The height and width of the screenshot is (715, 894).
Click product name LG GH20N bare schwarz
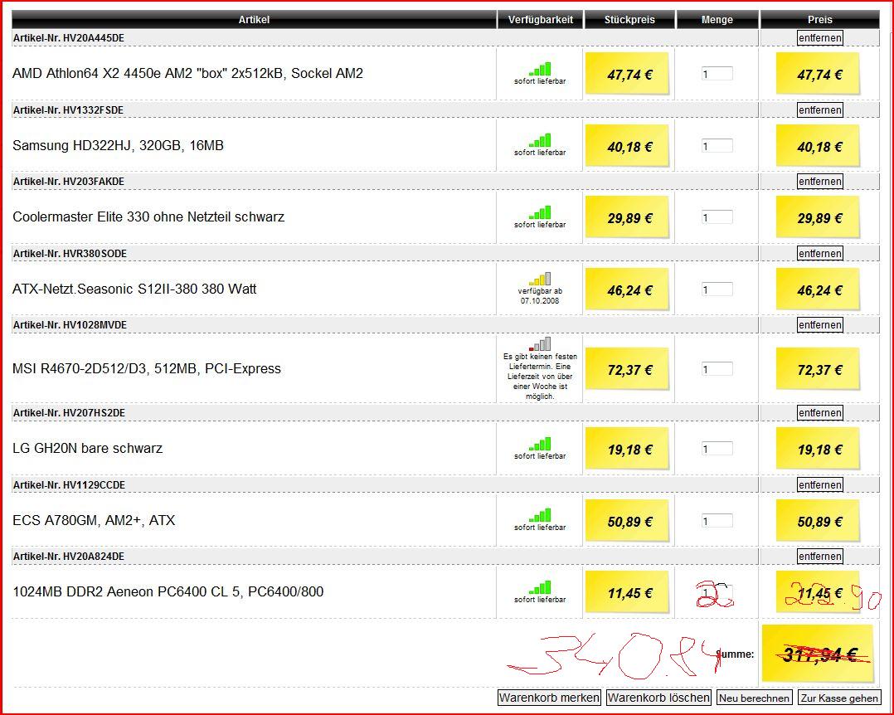coord(87,448)
